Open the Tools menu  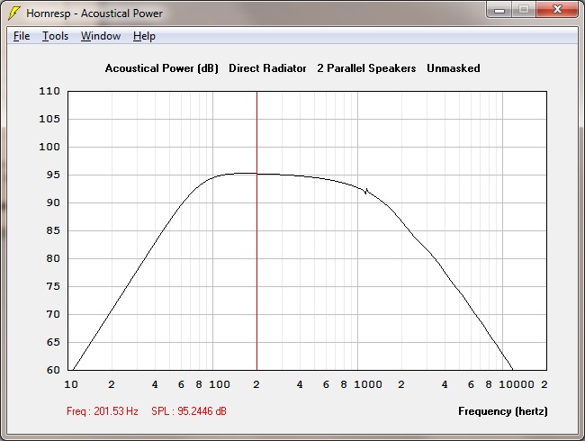click(55, 36)
